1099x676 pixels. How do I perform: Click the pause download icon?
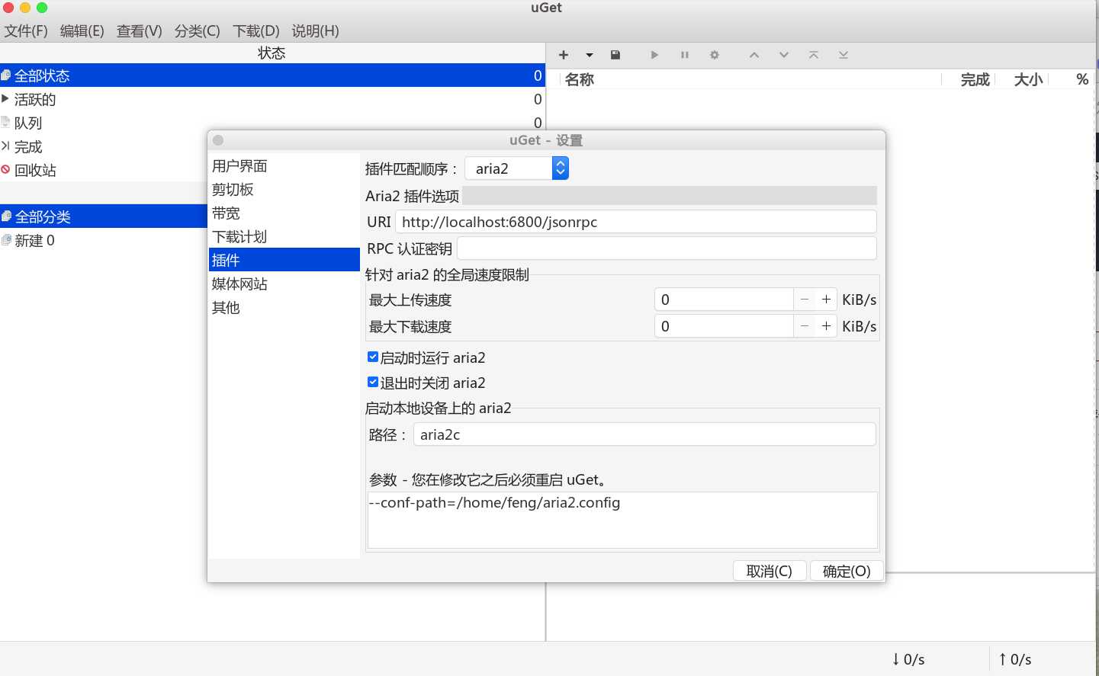685,55
